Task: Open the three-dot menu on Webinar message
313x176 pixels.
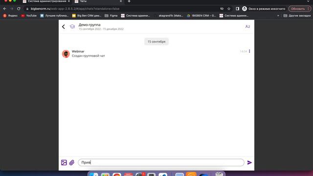Action: [249, 51]
